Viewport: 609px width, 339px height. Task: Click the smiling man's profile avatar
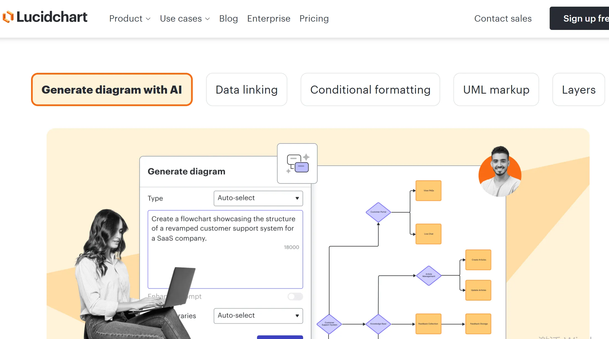500,172
